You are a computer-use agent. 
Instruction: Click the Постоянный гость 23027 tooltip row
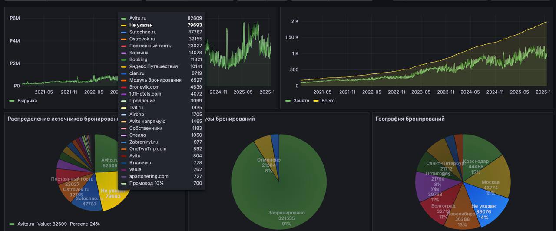(162, 46)
